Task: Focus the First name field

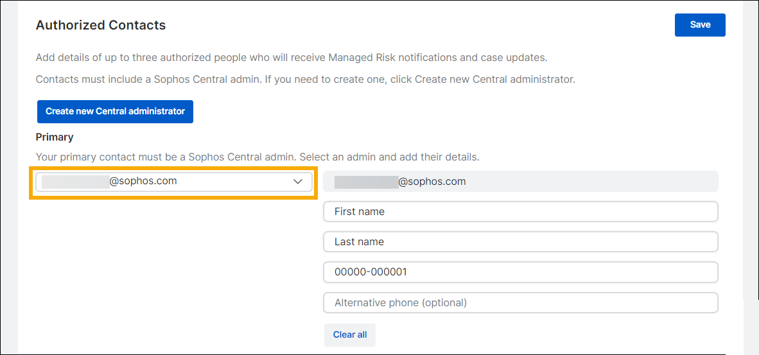Action: 520,211
